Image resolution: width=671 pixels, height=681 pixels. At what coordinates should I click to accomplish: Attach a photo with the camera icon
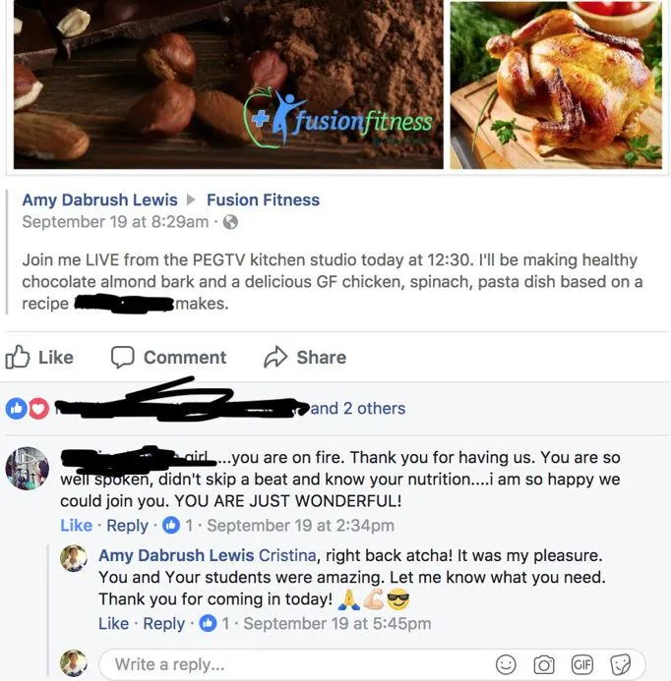tap(543, 664)
